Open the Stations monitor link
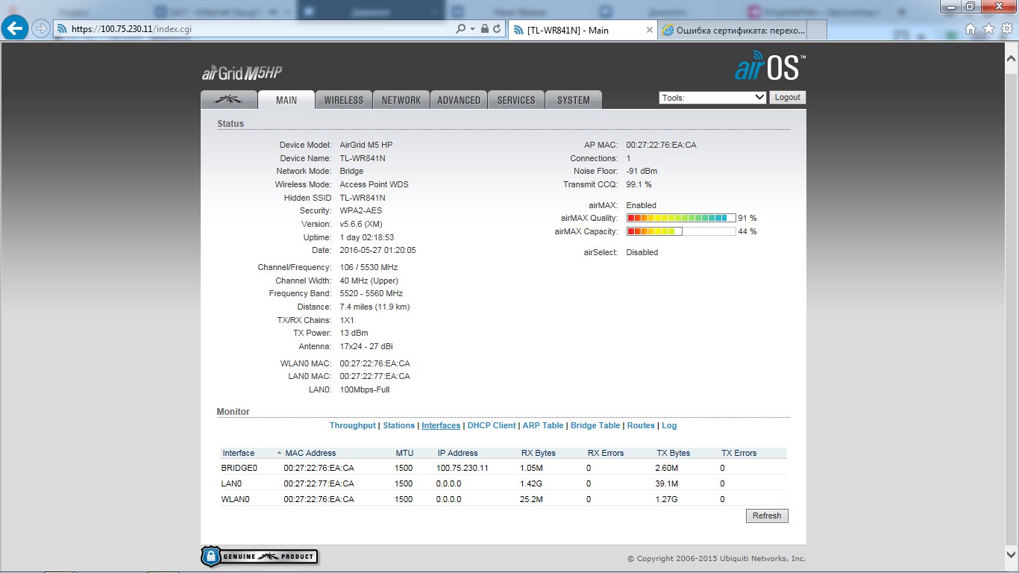The height and width of the screenshot is (573, 1019). click(398, 425)
